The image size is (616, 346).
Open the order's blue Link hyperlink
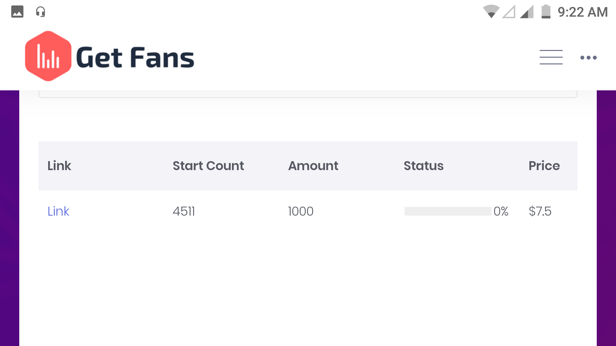click(x=58, y=211)
